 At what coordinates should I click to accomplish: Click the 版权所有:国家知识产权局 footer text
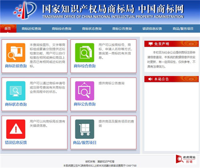pos(100,162)
